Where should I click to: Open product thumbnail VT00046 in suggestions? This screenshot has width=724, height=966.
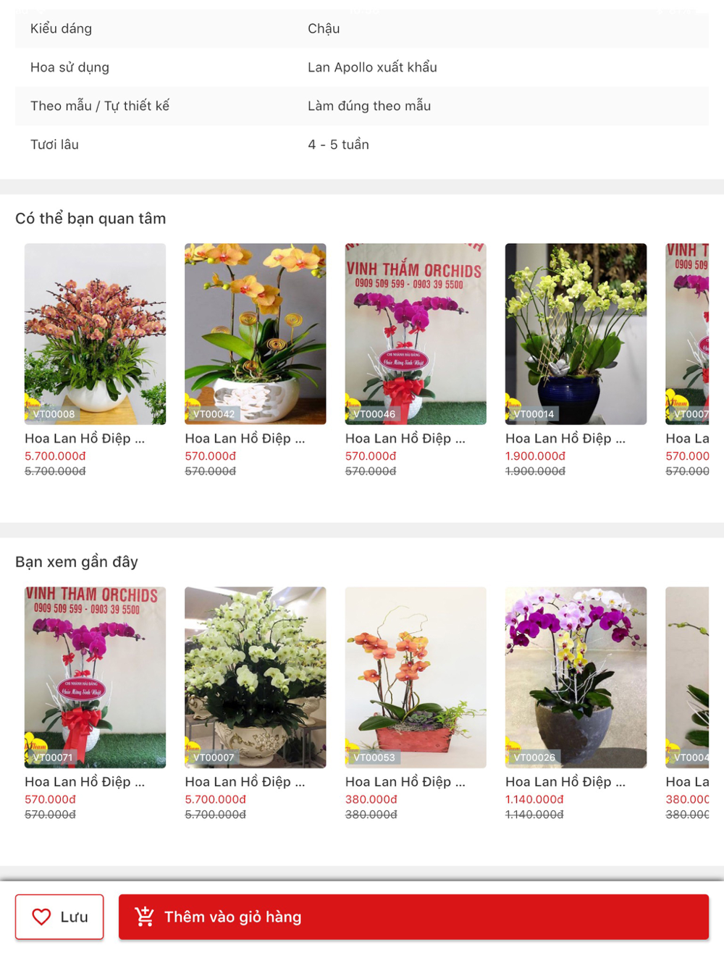click(416, 334)
